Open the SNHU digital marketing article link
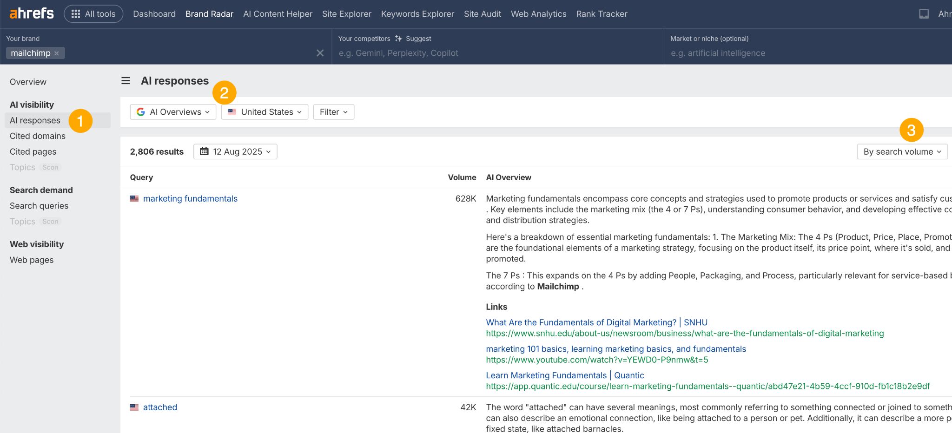This screenshot has height=433, width=952. coord(596,322)
